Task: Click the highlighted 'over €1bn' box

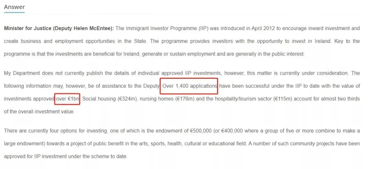Action: click(x=67, y=99)
